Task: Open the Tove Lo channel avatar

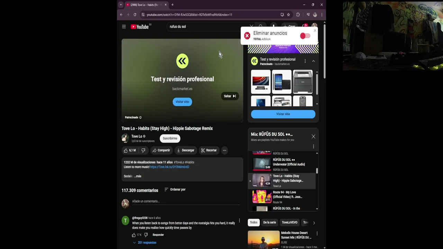Action: pyautogui.click(x=125, y=138)
